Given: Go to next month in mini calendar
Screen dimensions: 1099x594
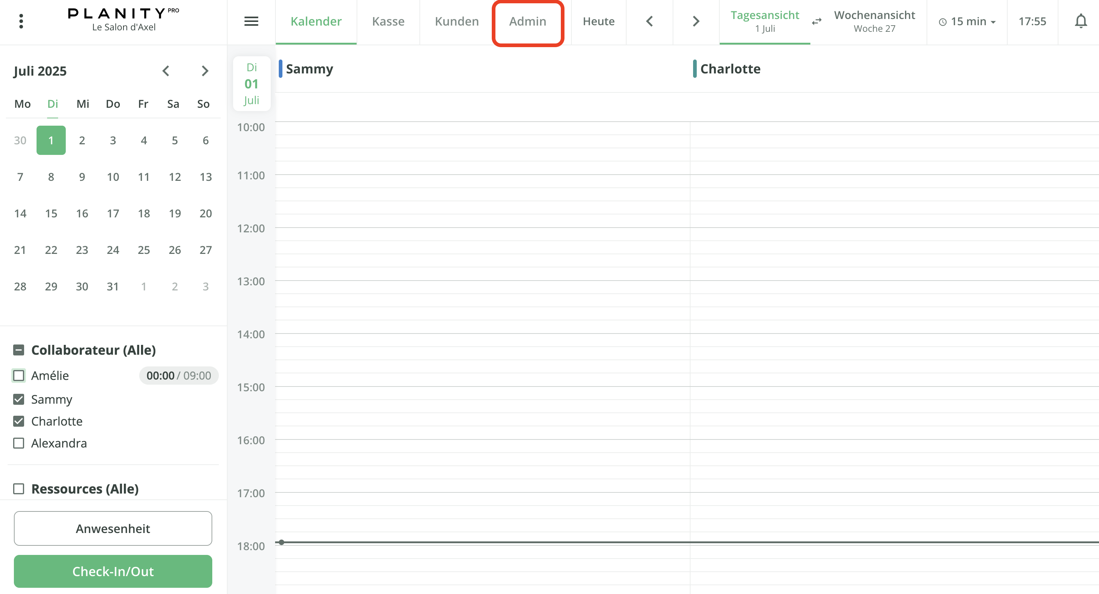Looking at the screenshot, I should [x=205, y=71].
